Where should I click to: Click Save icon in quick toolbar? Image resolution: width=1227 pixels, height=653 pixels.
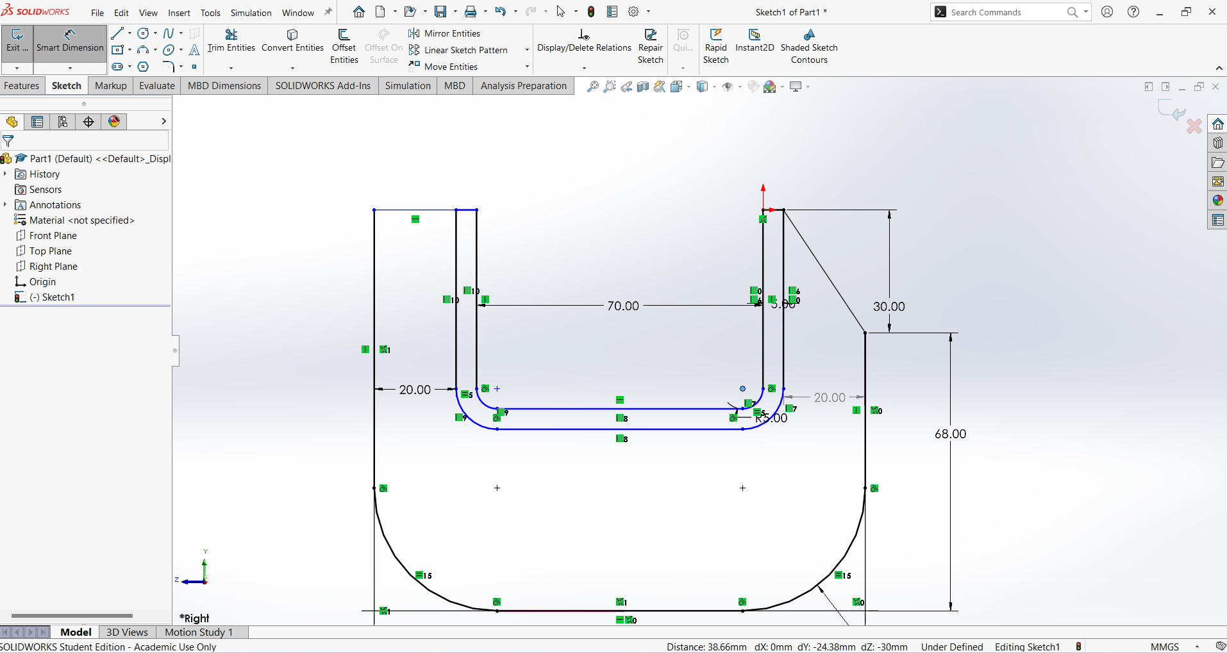coord(440,12)
